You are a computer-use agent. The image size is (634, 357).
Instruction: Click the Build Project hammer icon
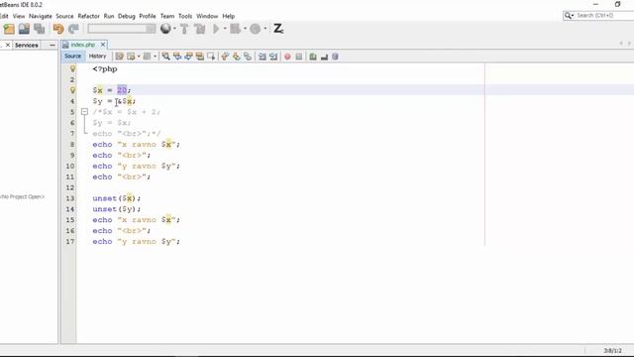pos(184,29)
